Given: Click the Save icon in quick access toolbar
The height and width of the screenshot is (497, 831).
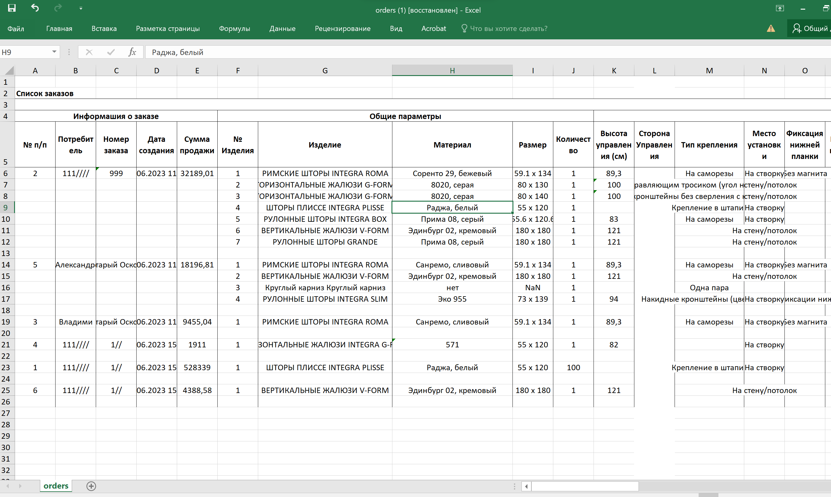Looking at the screenshot, I should click(x=12, y=8).
